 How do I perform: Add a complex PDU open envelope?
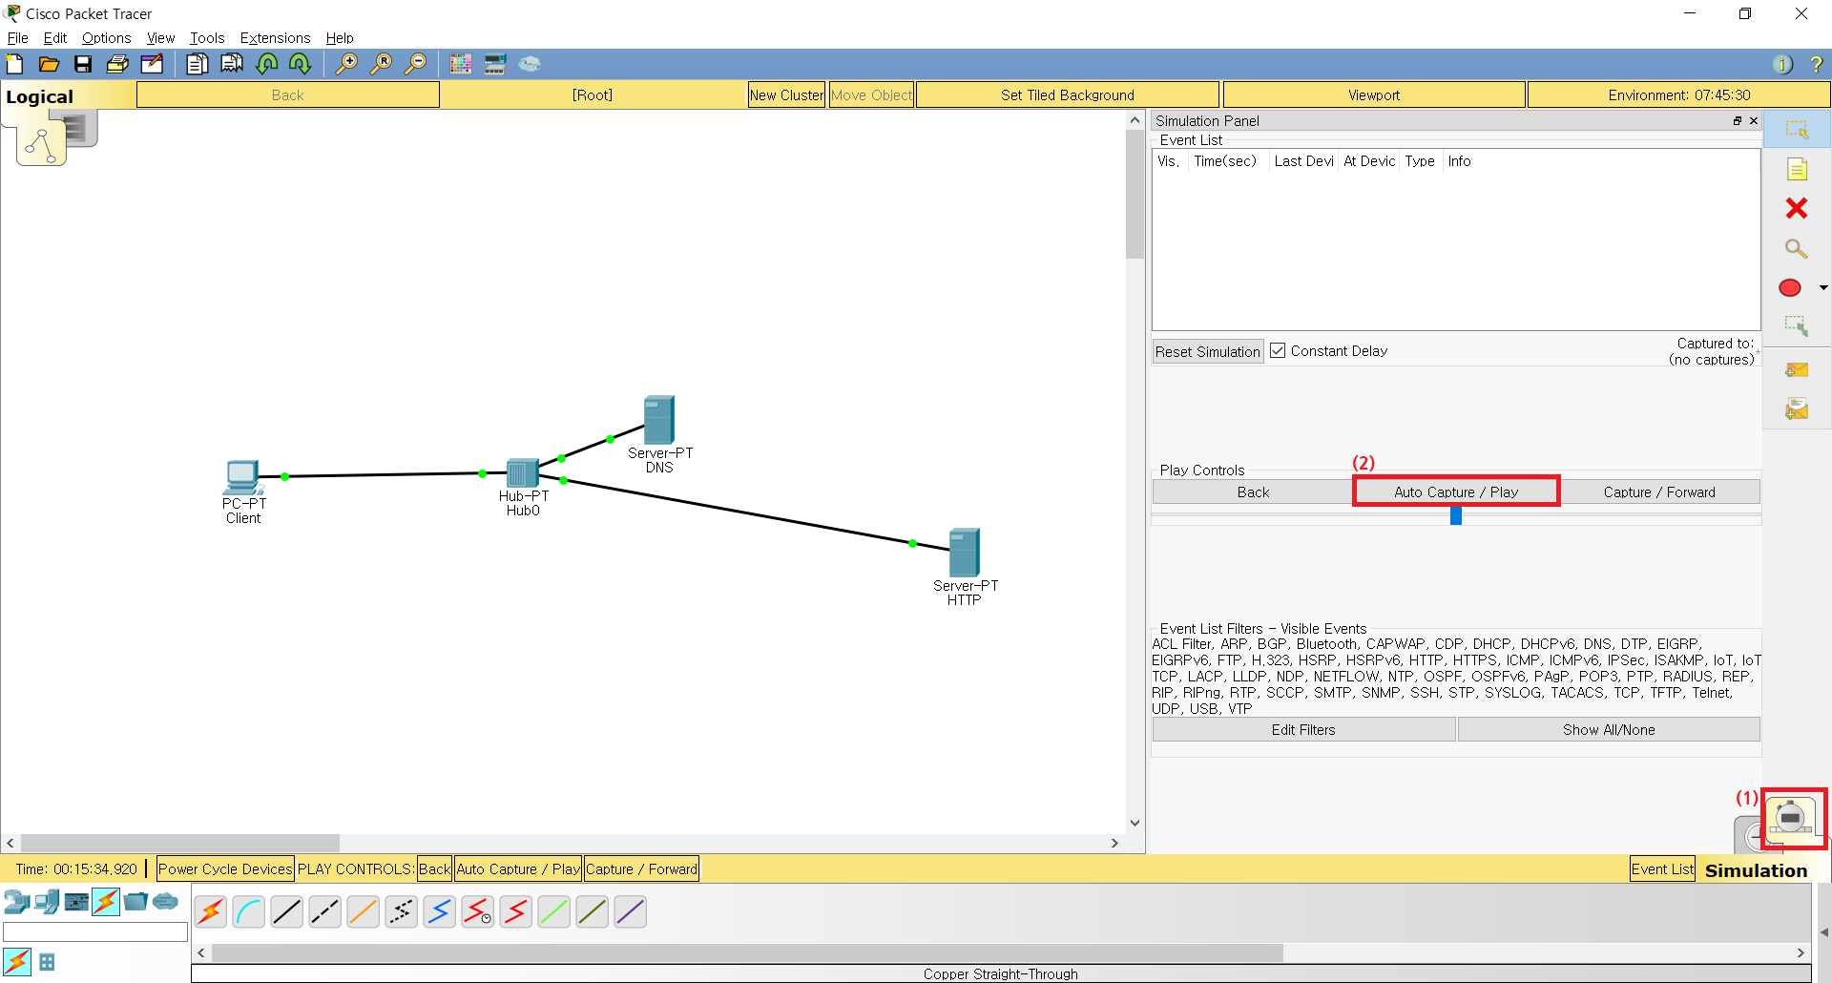[1797, 409]
